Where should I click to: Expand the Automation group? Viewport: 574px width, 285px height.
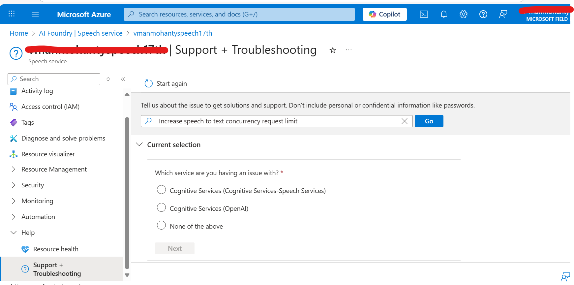(13, 217)
